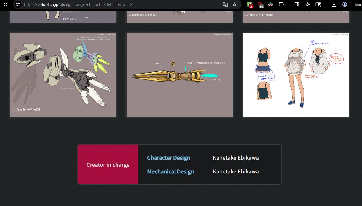Click the Creator in charge label
Viewport: 362px width, 206px height.
pyautogui.click(x=108, y=165)
